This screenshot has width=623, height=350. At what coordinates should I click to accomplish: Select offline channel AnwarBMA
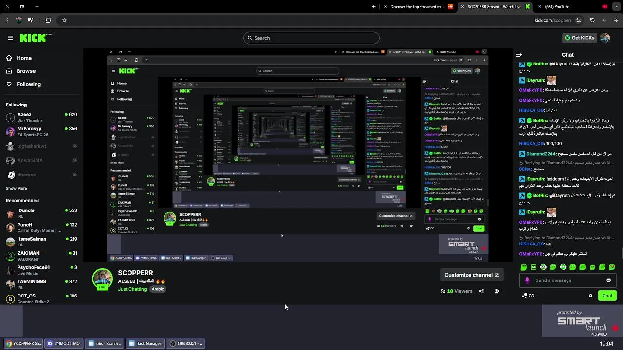(x=41, y=160)
